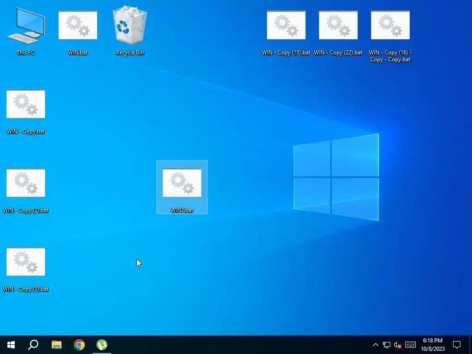Open taskbar search magnifier

coord(33,345)
